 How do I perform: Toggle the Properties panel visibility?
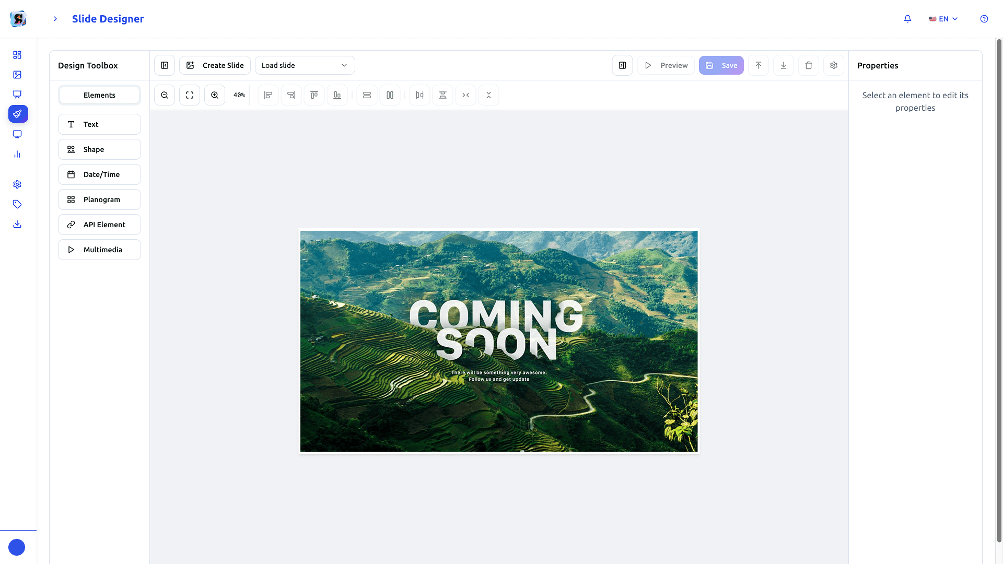tap(622, 65)
